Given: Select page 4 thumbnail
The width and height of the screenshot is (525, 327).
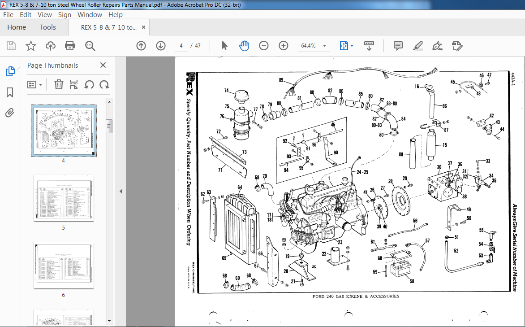Looking at the screenshot, I should click(x=64, y=131).
